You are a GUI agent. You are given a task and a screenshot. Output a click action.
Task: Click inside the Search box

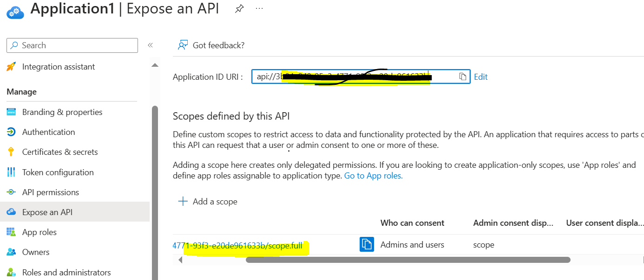[x=72, y=45]
